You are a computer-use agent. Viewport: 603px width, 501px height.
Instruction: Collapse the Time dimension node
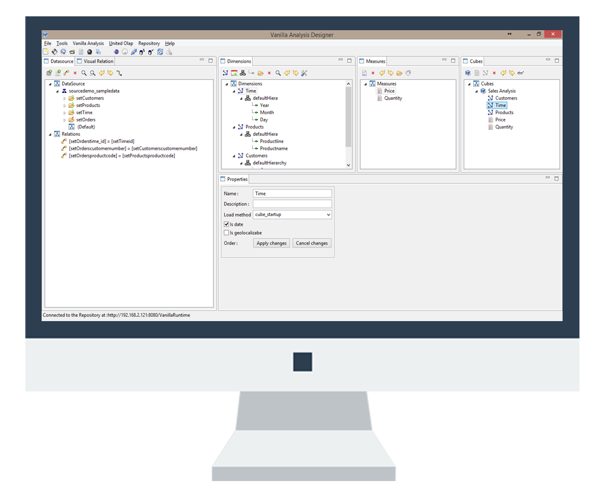234,91
